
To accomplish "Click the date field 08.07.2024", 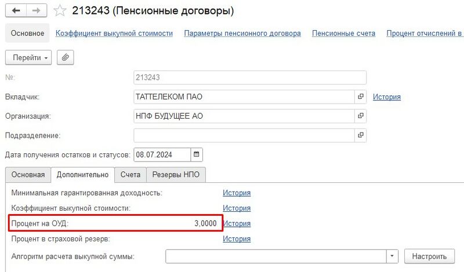I will [162, 155].
